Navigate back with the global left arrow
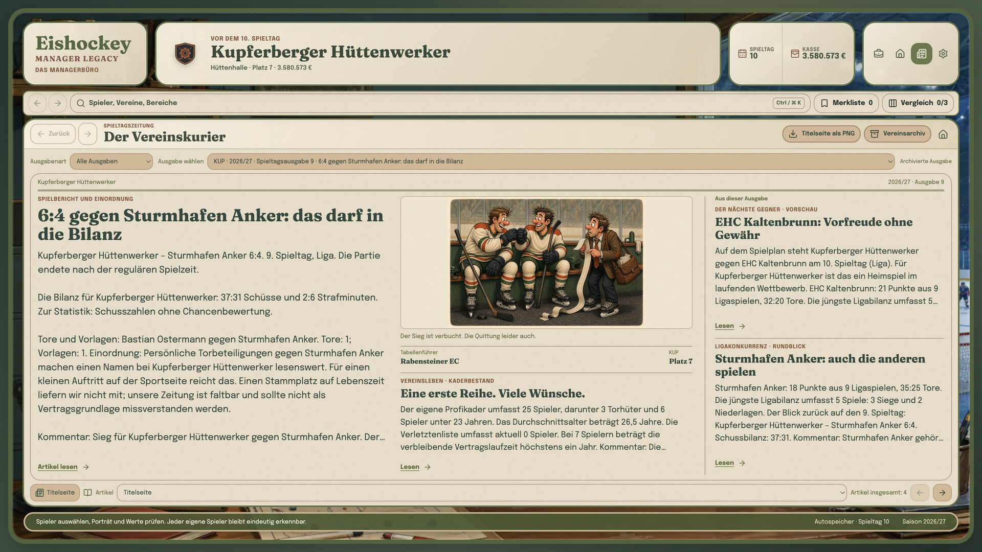Screen dimensions: 982x552 [x=37, y=103]
